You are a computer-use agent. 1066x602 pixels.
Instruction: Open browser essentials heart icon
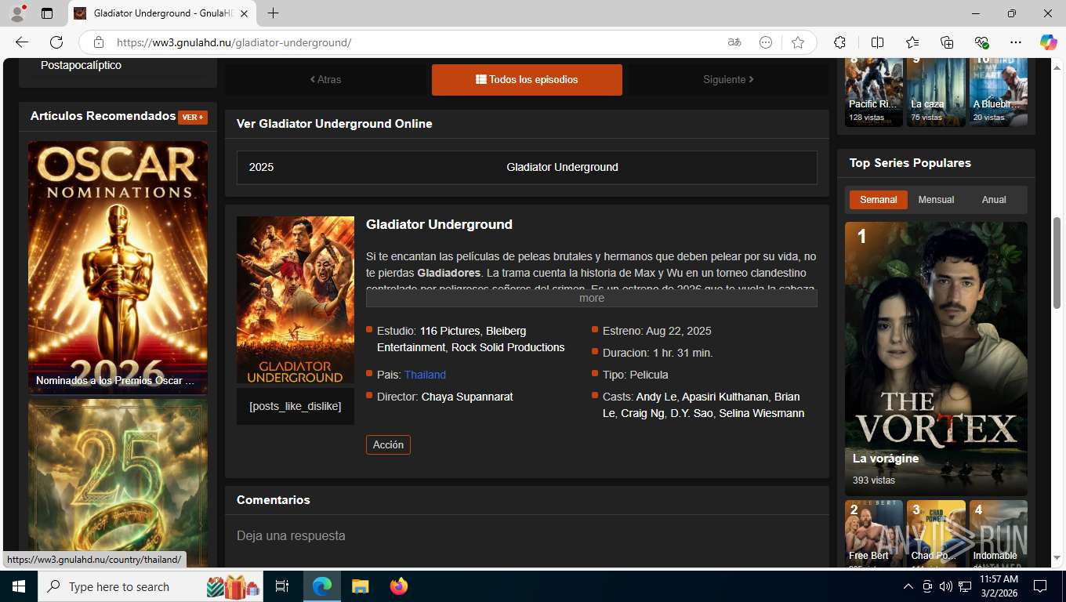pyautogui.click(x=981, y=42)
